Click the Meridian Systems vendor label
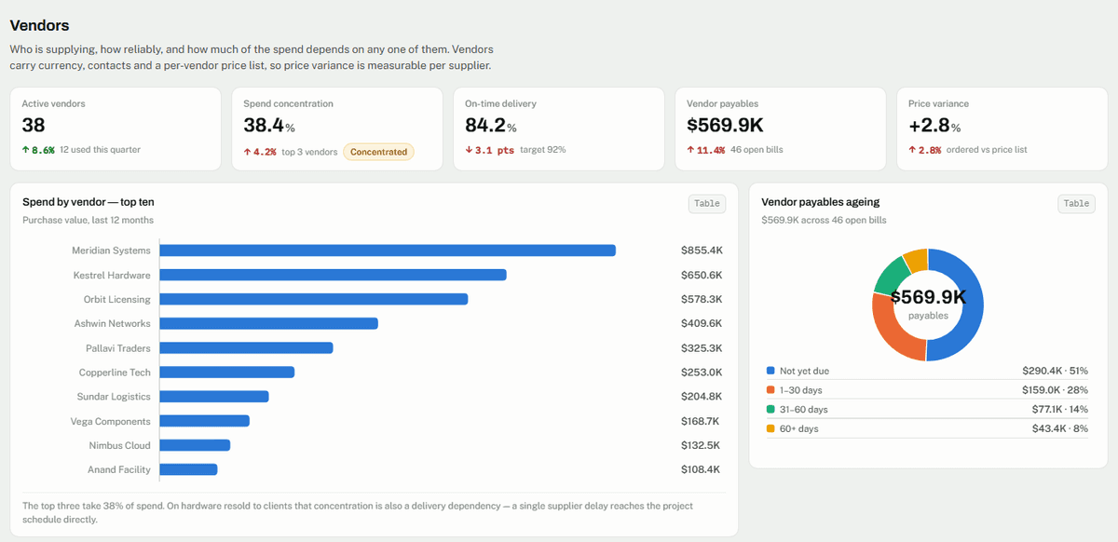This screenshot has height=542, width=1118. [111, 251]
